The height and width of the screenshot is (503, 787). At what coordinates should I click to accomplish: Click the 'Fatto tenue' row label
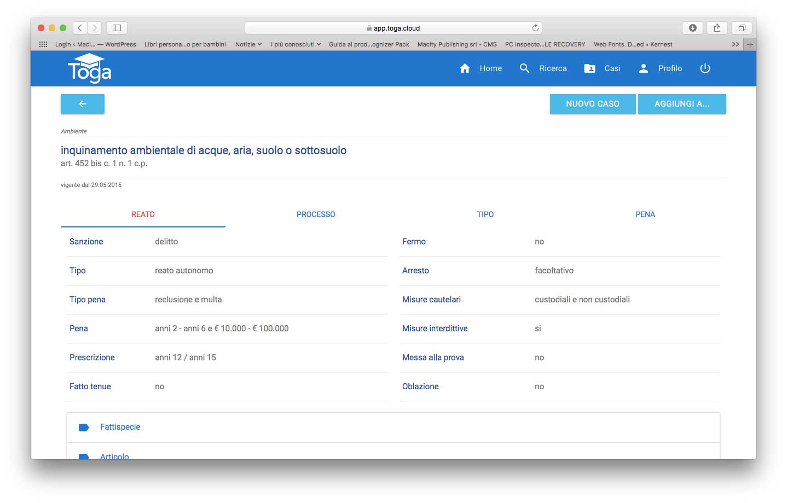click(x=90, y=387)
